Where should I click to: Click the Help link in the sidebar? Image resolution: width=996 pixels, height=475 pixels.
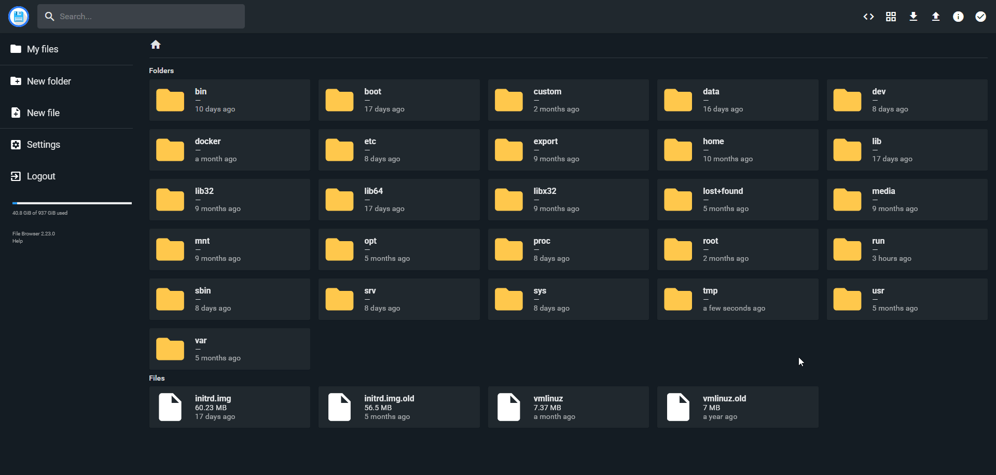point(17,241)
